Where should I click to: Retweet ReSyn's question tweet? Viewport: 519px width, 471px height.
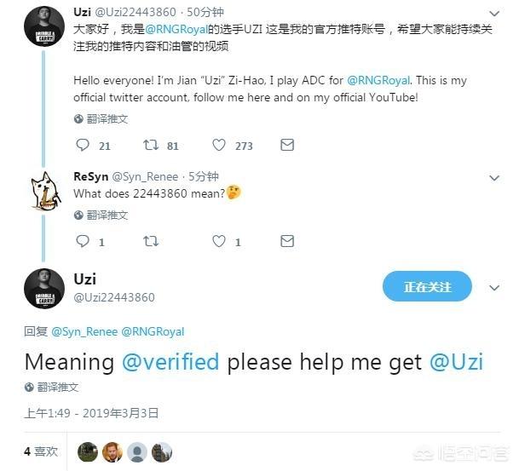click(151, 241)
